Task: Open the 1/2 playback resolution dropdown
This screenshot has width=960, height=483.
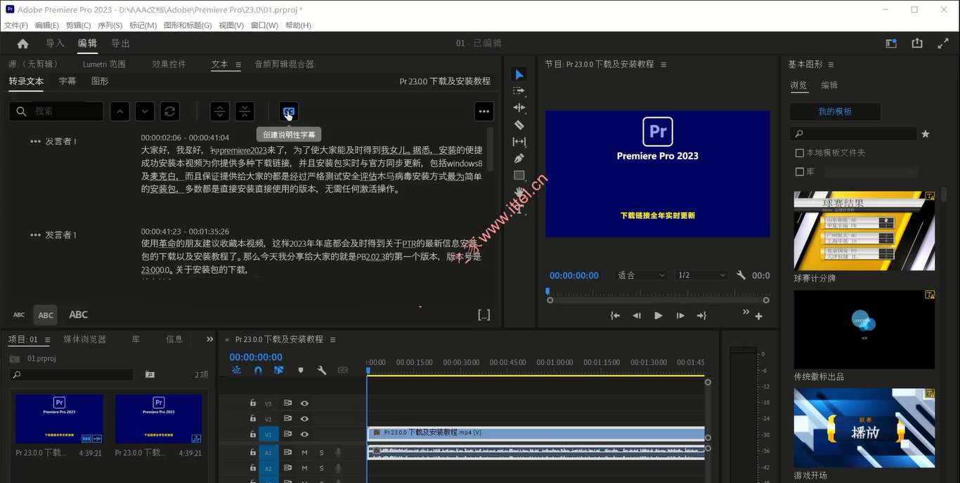Action: click(701, 275)
